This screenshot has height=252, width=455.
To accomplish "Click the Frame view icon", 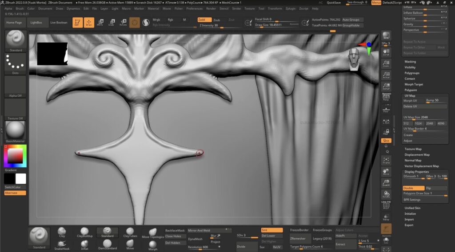I will [386, 160].
